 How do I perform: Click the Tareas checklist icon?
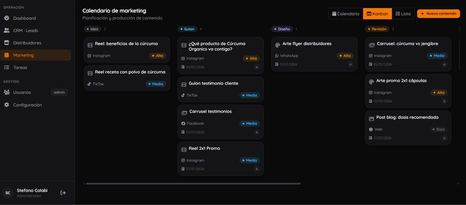point(7,68)
